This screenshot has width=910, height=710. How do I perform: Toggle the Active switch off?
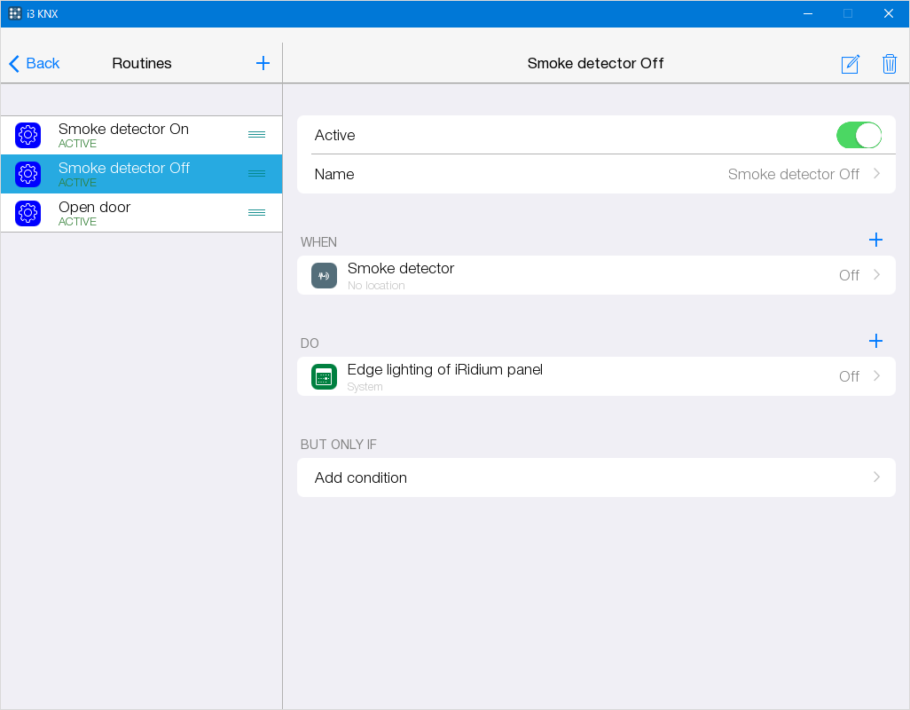[x=858, y=135]
